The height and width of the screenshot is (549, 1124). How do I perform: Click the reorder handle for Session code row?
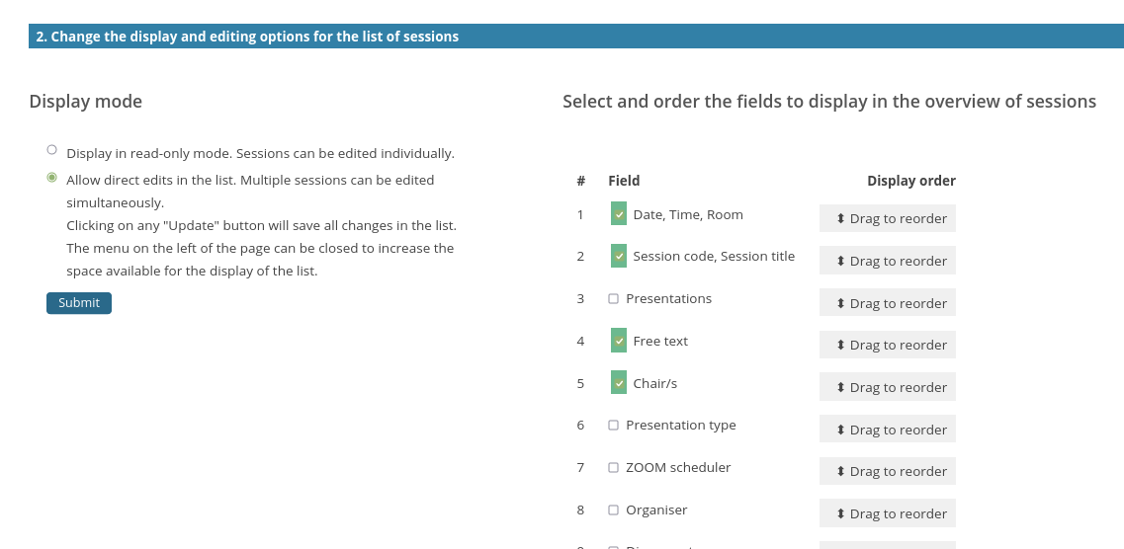[x=887, y=261]
